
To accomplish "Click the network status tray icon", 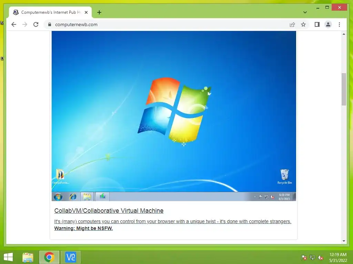I will point(312,257).
